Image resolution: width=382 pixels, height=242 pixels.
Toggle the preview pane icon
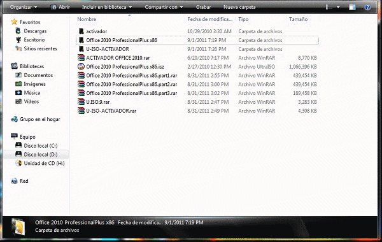[x=352, y=7]
